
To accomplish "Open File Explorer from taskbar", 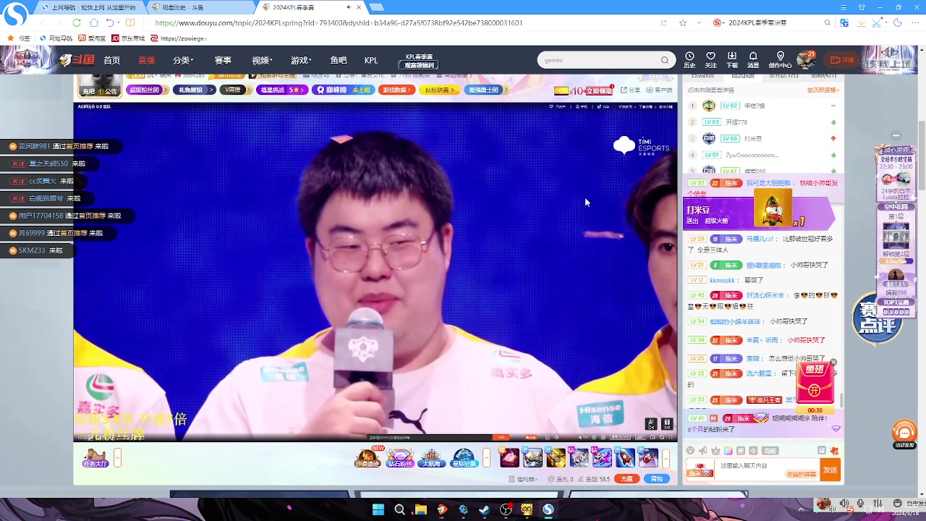I will (421, 509).
